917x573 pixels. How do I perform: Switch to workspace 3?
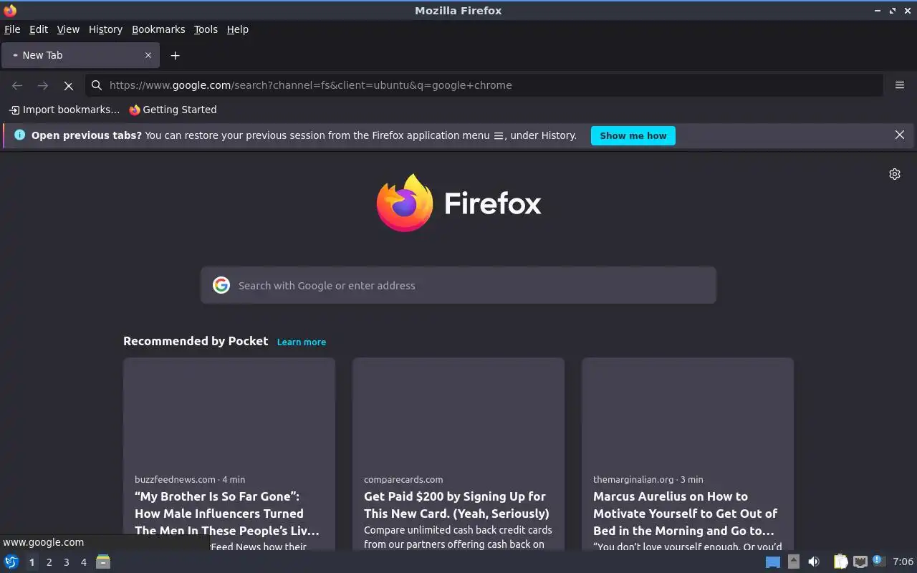coord(66,562)
